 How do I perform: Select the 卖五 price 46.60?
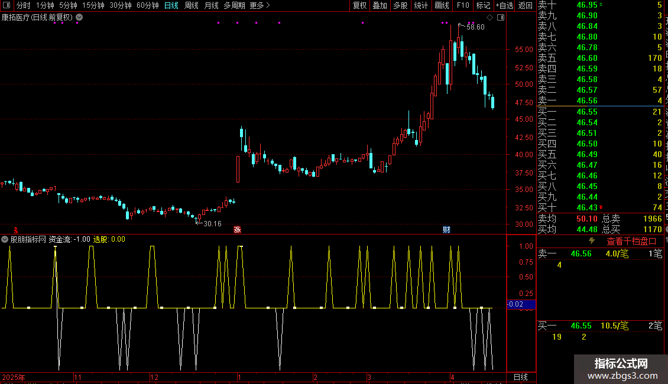point(587,58)
